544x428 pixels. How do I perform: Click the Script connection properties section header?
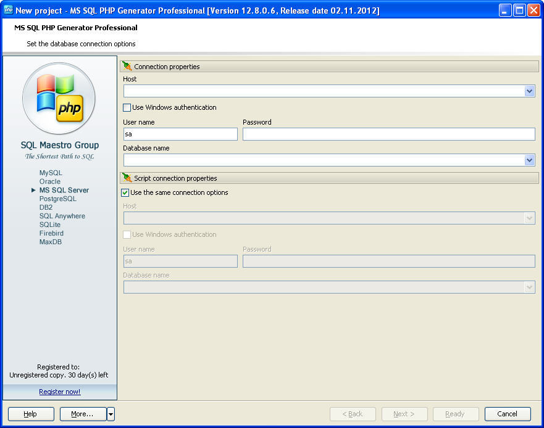pyautogui.click(x=329, y=178)
